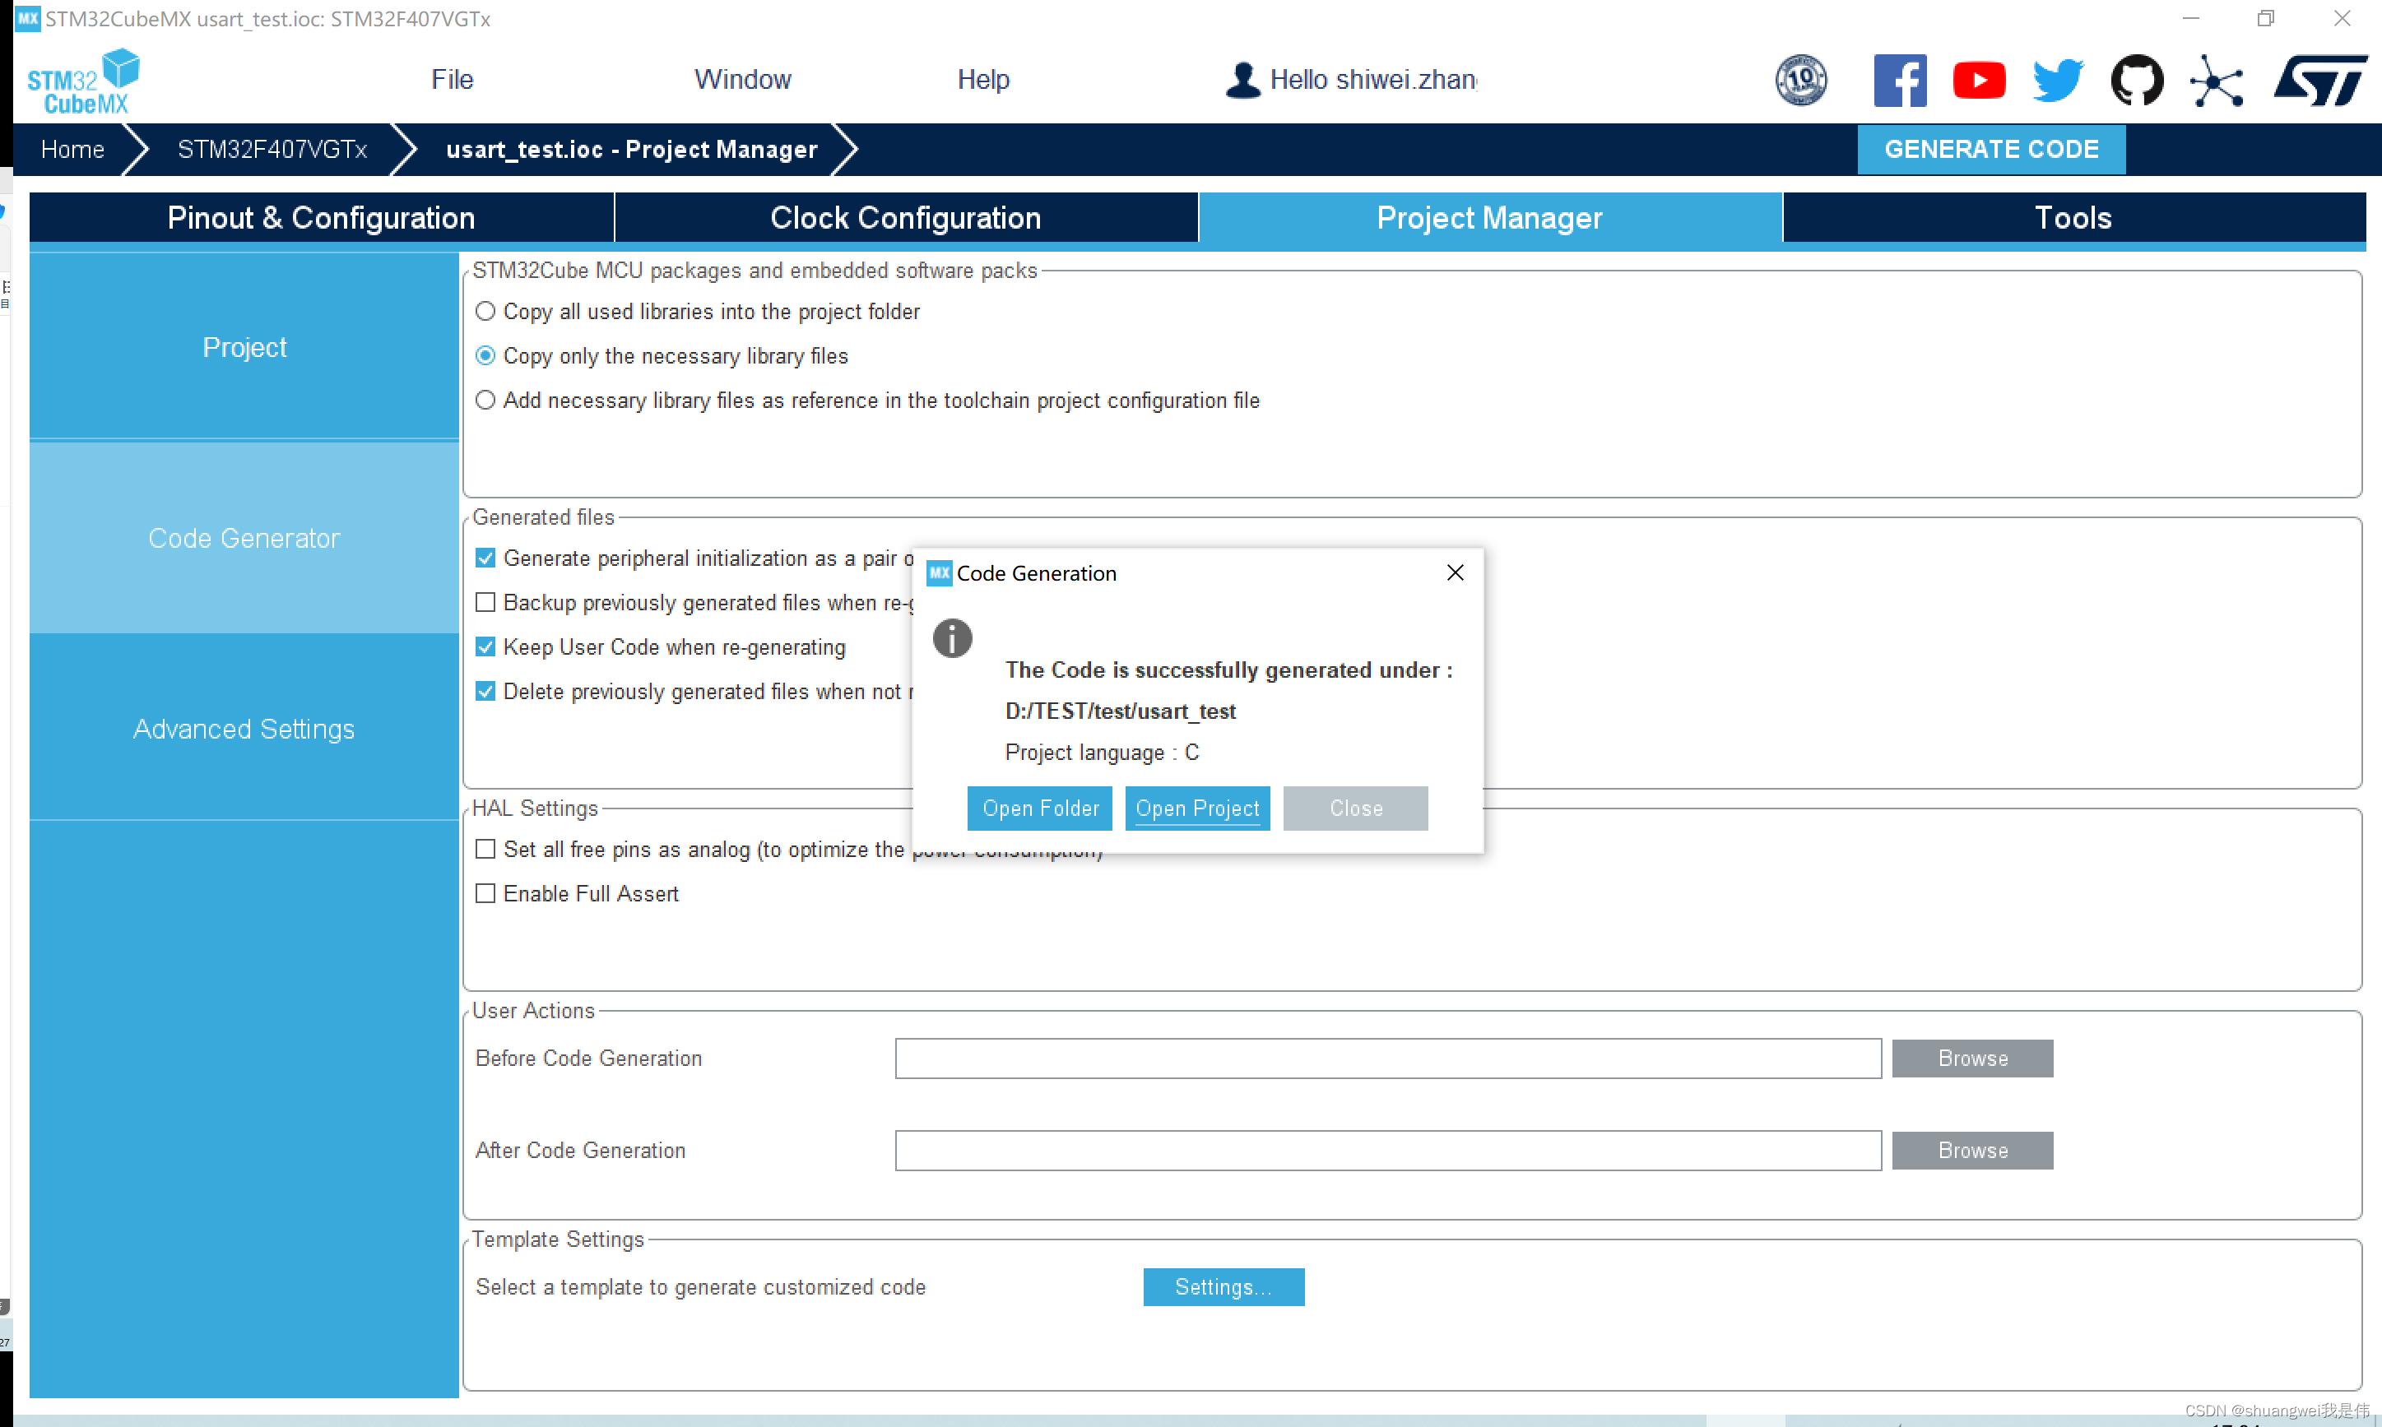Browse Before Code Generation action field
This screenshot has width=2382, height=1427.
click(1972, 1059)
